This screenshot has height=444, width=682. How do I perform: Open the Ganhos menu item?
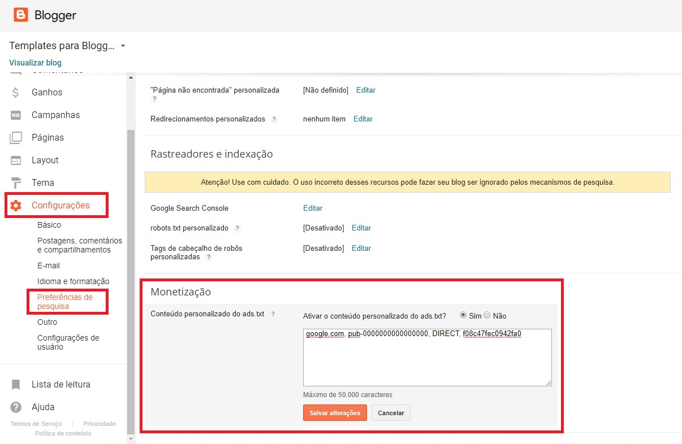point(47,92)
